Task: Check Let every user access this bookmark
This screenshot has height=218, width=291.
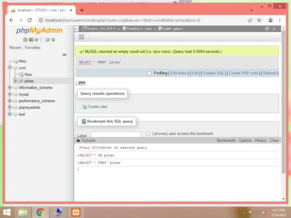Action: click(148, 133)
